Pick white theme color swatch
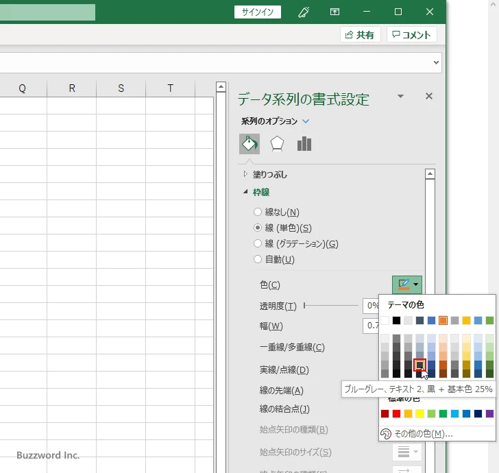Viewport: 499px width, 473px height. 385,320
